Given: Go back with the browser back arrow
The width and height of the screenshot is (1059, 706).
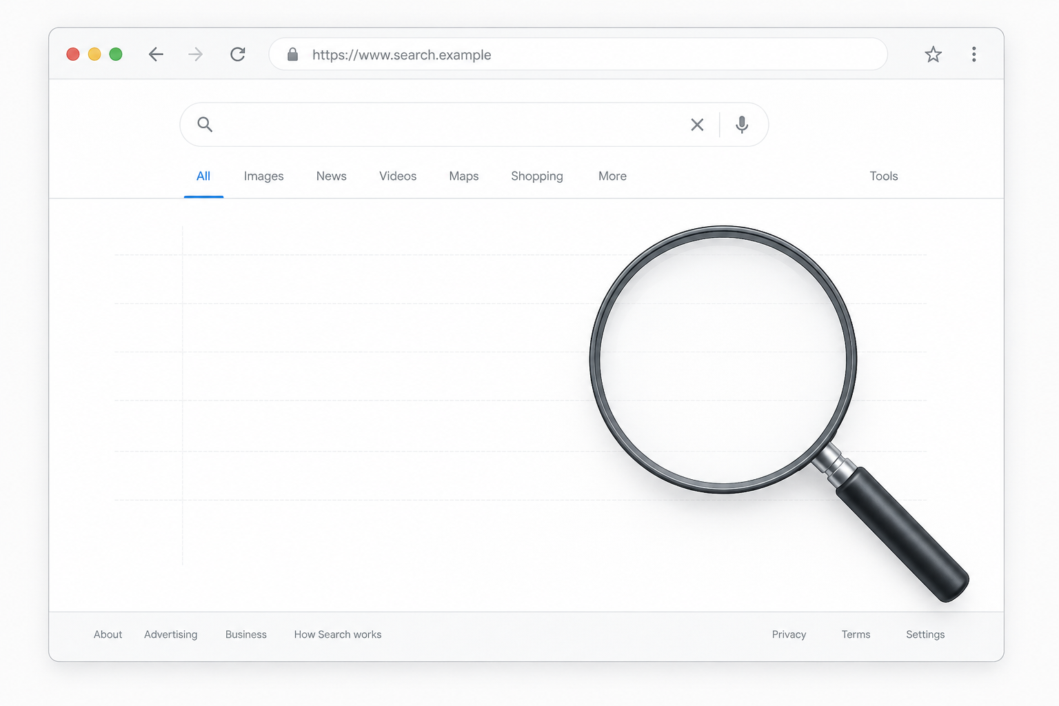Looking at the screenshot, I should click(x=156, y=54).
